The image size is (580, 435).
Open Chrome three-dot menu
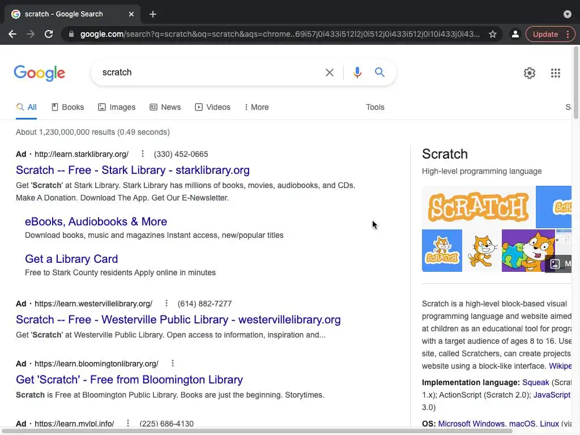click(568, 34)
